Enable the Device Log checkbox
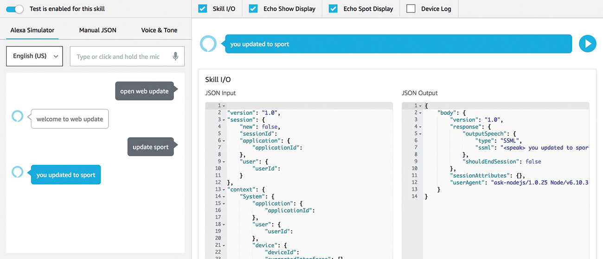The width and height of the screenshot is (603, 259). [411, 8]
